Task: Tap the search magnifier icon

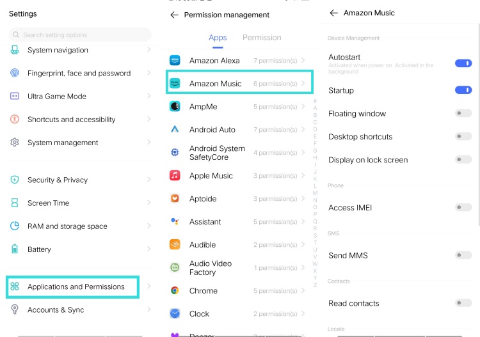Action: 16,35
